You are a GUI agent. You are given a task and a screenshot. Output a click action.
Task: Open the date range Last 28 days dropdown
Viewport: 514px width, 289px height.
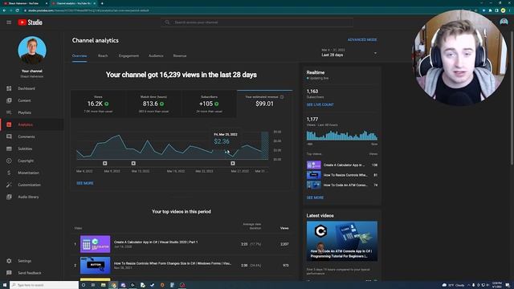pyautogui.click(x=349, y=53)
